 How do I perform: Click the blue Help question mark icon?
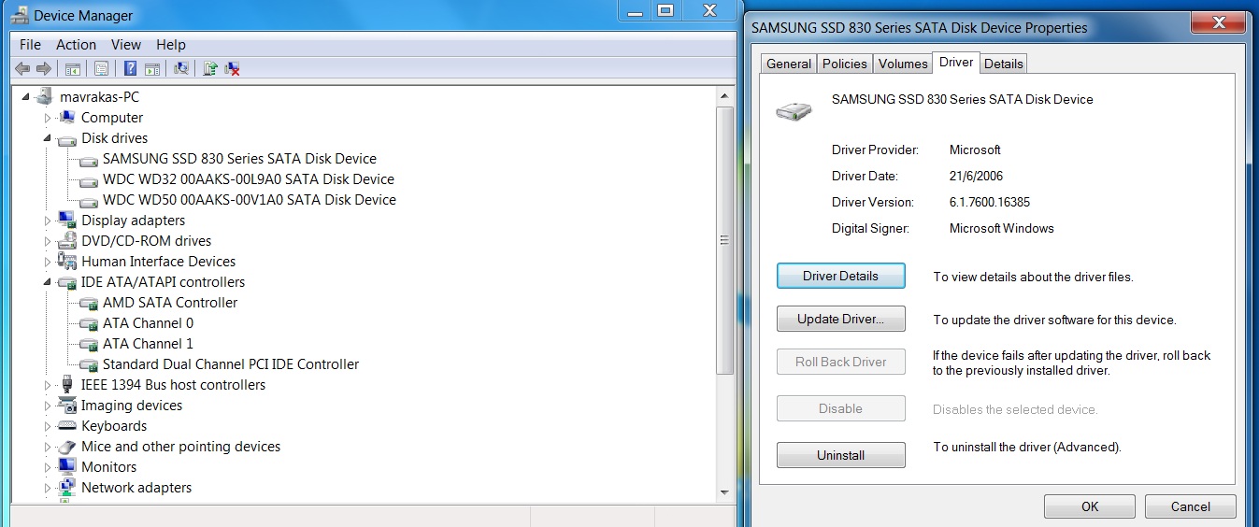[131, 68]
